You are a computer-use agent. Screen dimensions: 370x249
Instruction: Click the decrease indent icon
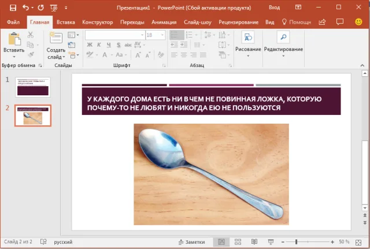[174, 45]
